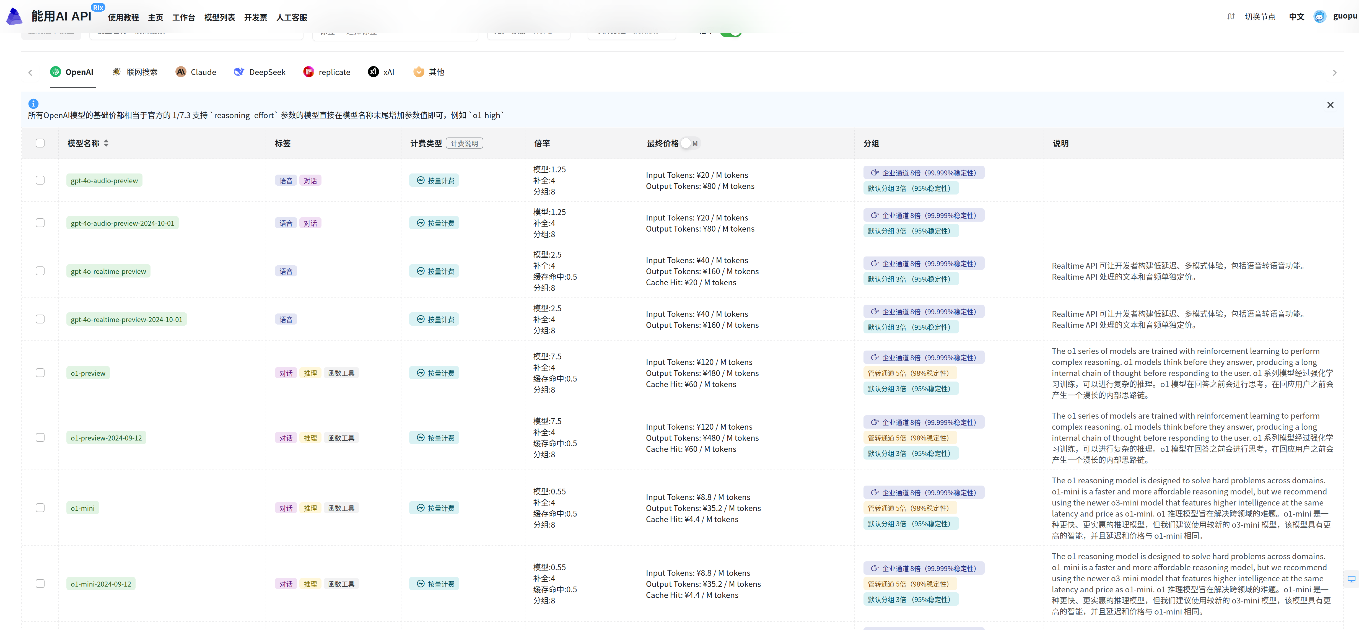Click the gpt-4o-realtime-preview model name tag
This screenshot has height=630, width=1359.
click(x=108, y=271)
